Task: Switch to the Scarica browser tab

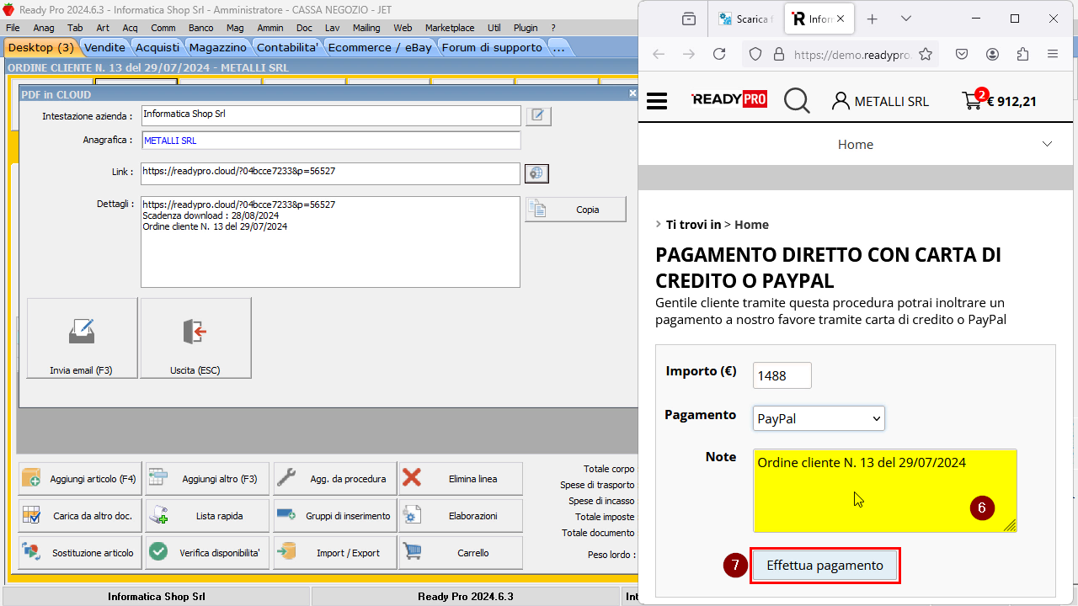Action: 745,19
